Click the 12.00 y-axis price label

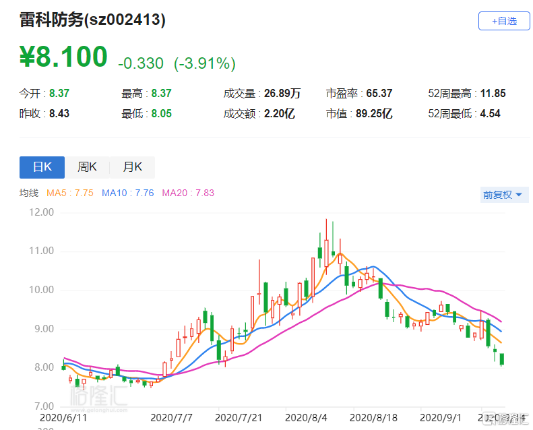point(42,212)
